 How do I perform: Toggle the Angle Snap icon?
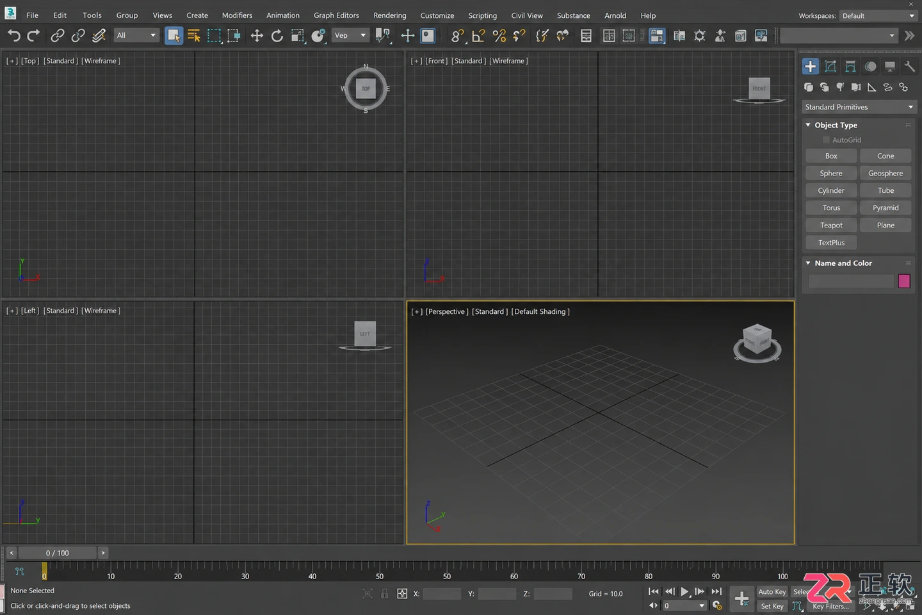[478, 36]
